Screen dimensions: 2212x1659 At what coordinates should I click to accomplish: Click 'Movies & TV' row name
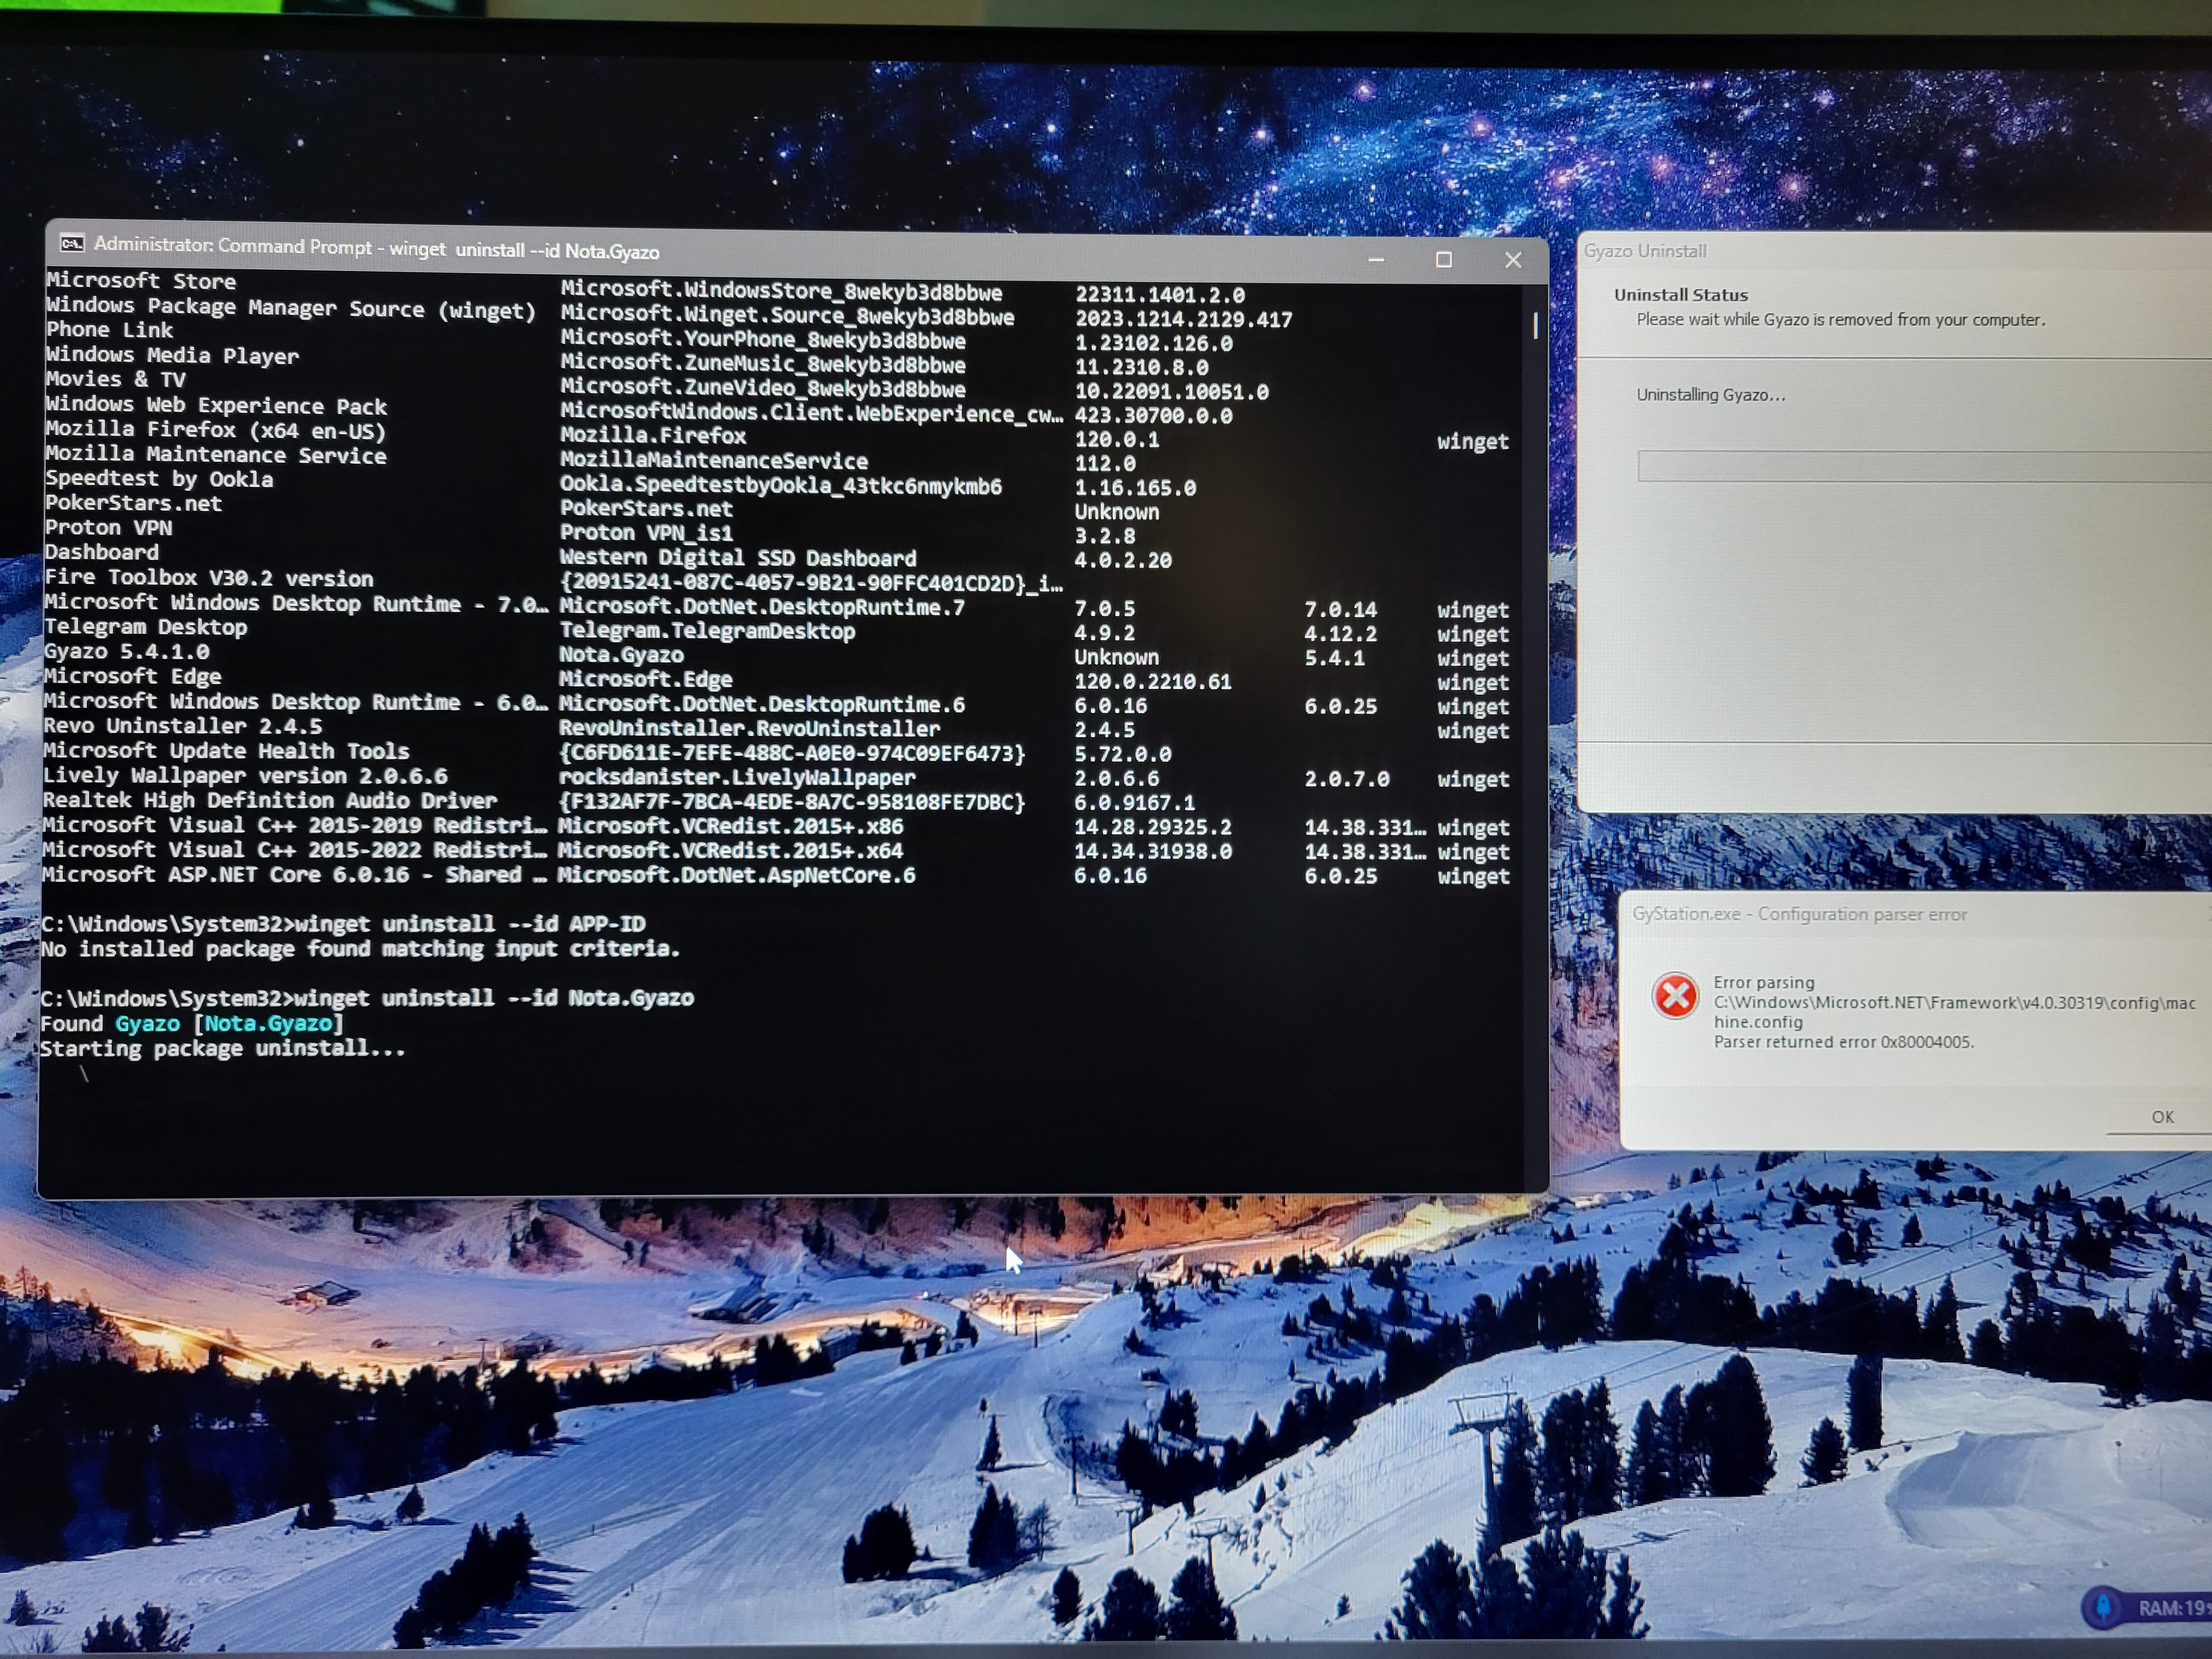[116, 379]
